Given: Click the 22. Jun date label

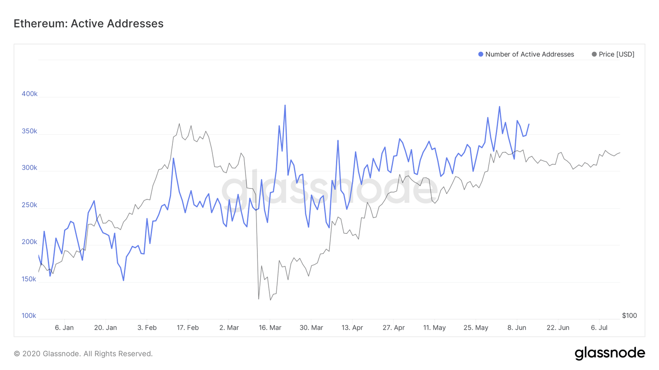Looking at the screenshot, I should point(558,328).
